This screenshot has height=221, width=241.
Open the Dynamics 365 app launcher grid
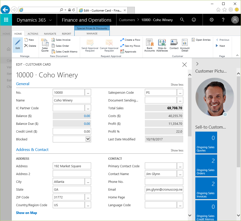tap(6, 20)
